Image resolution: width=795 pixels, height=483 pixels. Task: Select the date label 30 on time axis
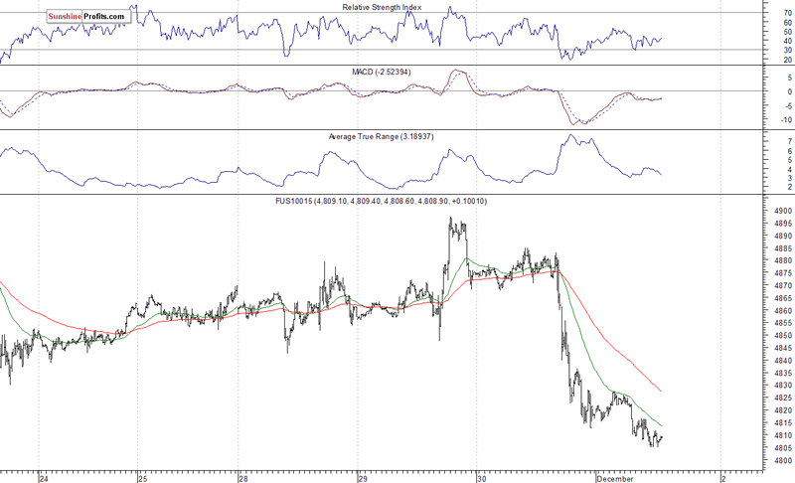pos(482,478)
